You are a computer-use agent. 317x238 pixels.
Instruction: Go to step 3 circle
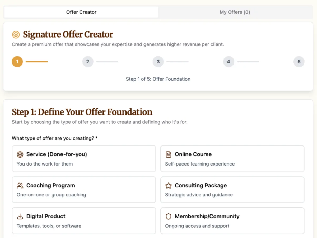click(158, 62)
